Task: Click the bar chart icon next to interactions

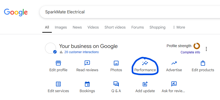Action: [x=61, y=52]
